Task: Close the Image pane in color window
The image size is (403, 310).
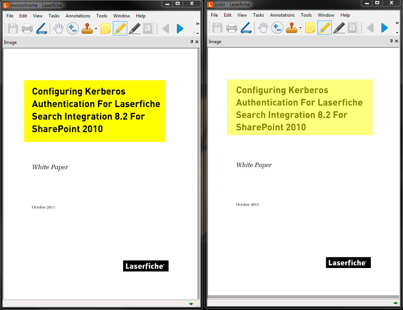Action: click(397, 41)
